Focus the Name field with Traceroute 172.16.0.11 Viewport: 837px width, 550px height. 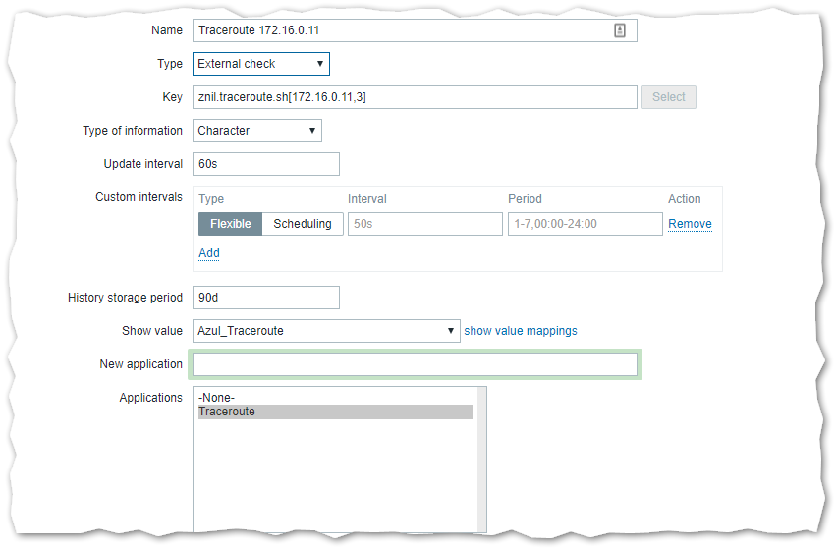point(403,30)
